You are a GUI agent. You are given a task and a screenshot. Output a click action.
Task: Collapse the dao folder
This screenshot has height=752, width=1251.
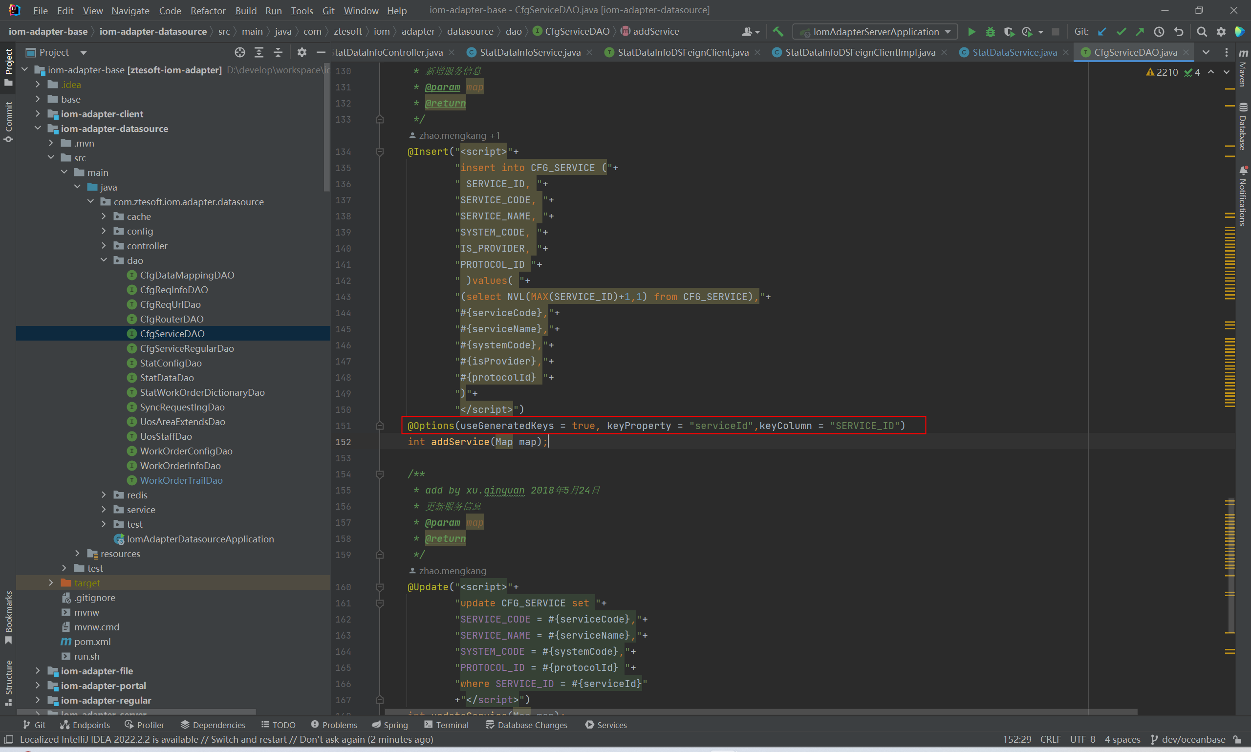[104, 260]
